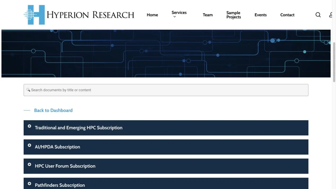Click plus icon beside Pathfinders Subscription

pyautogui.click(x=29, y=183)
